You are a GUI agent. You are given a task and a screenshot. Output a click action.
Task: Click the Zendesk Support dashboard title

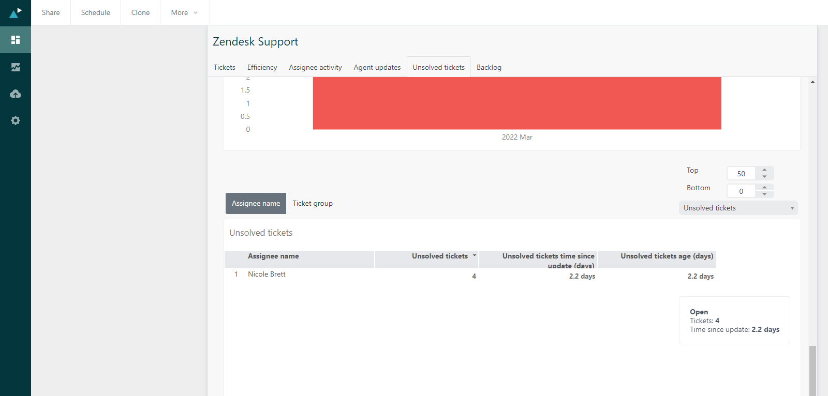(256, 41)
